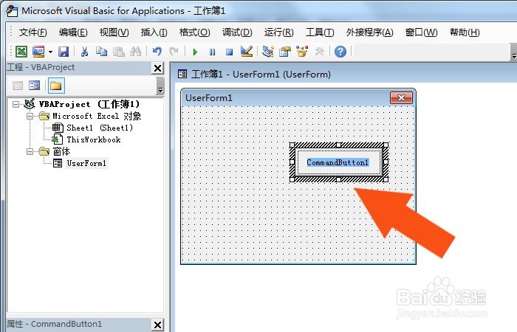Select the 窗体 folder item

click(x=61, y=151)
